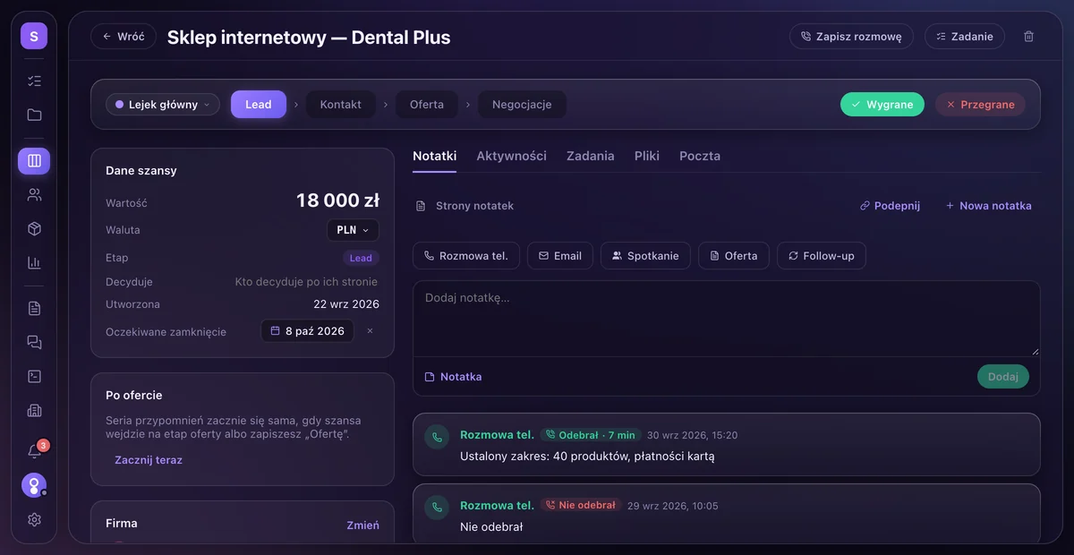Viewport: 1074px width, 555px height.
Task: Click the 30 wrz 2026, 15:20 timestamp
Action: [693, 435]
